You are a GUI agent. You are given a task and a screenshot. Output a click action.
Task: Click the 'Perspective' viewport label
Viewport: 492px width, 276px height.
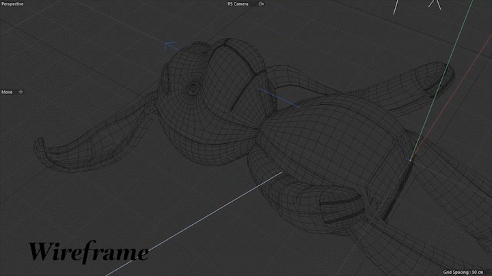[x=12, y=4]
